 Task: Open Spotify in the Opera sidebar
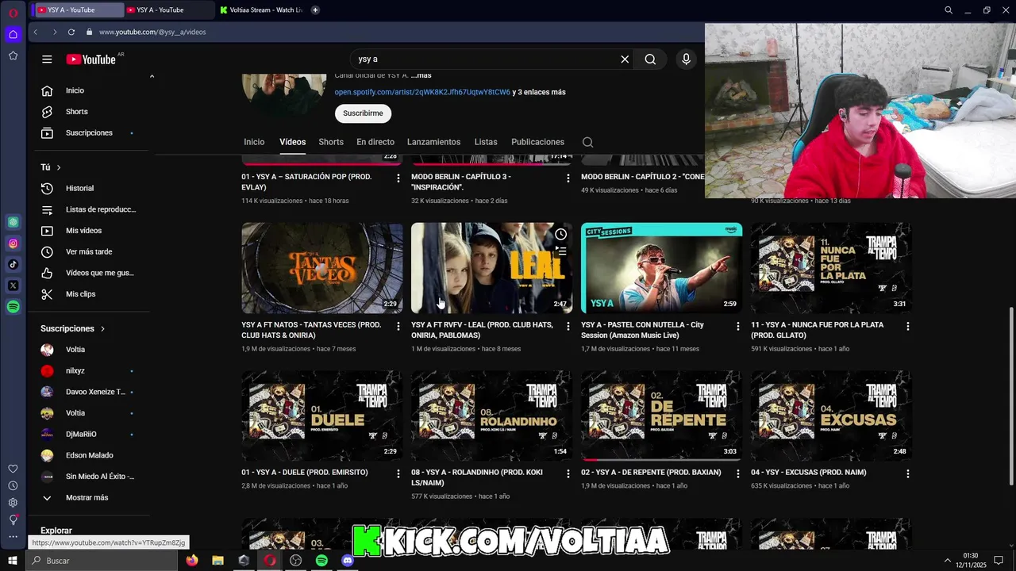[13, 307]
